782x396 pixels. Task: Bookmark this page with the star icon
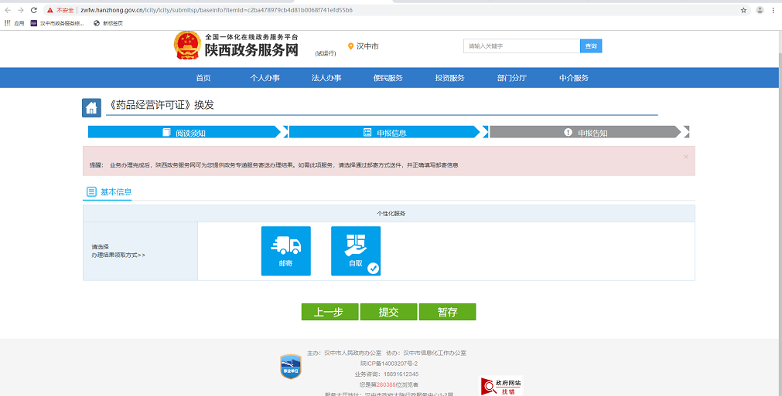pyautogui.click(x=743, y=10)
